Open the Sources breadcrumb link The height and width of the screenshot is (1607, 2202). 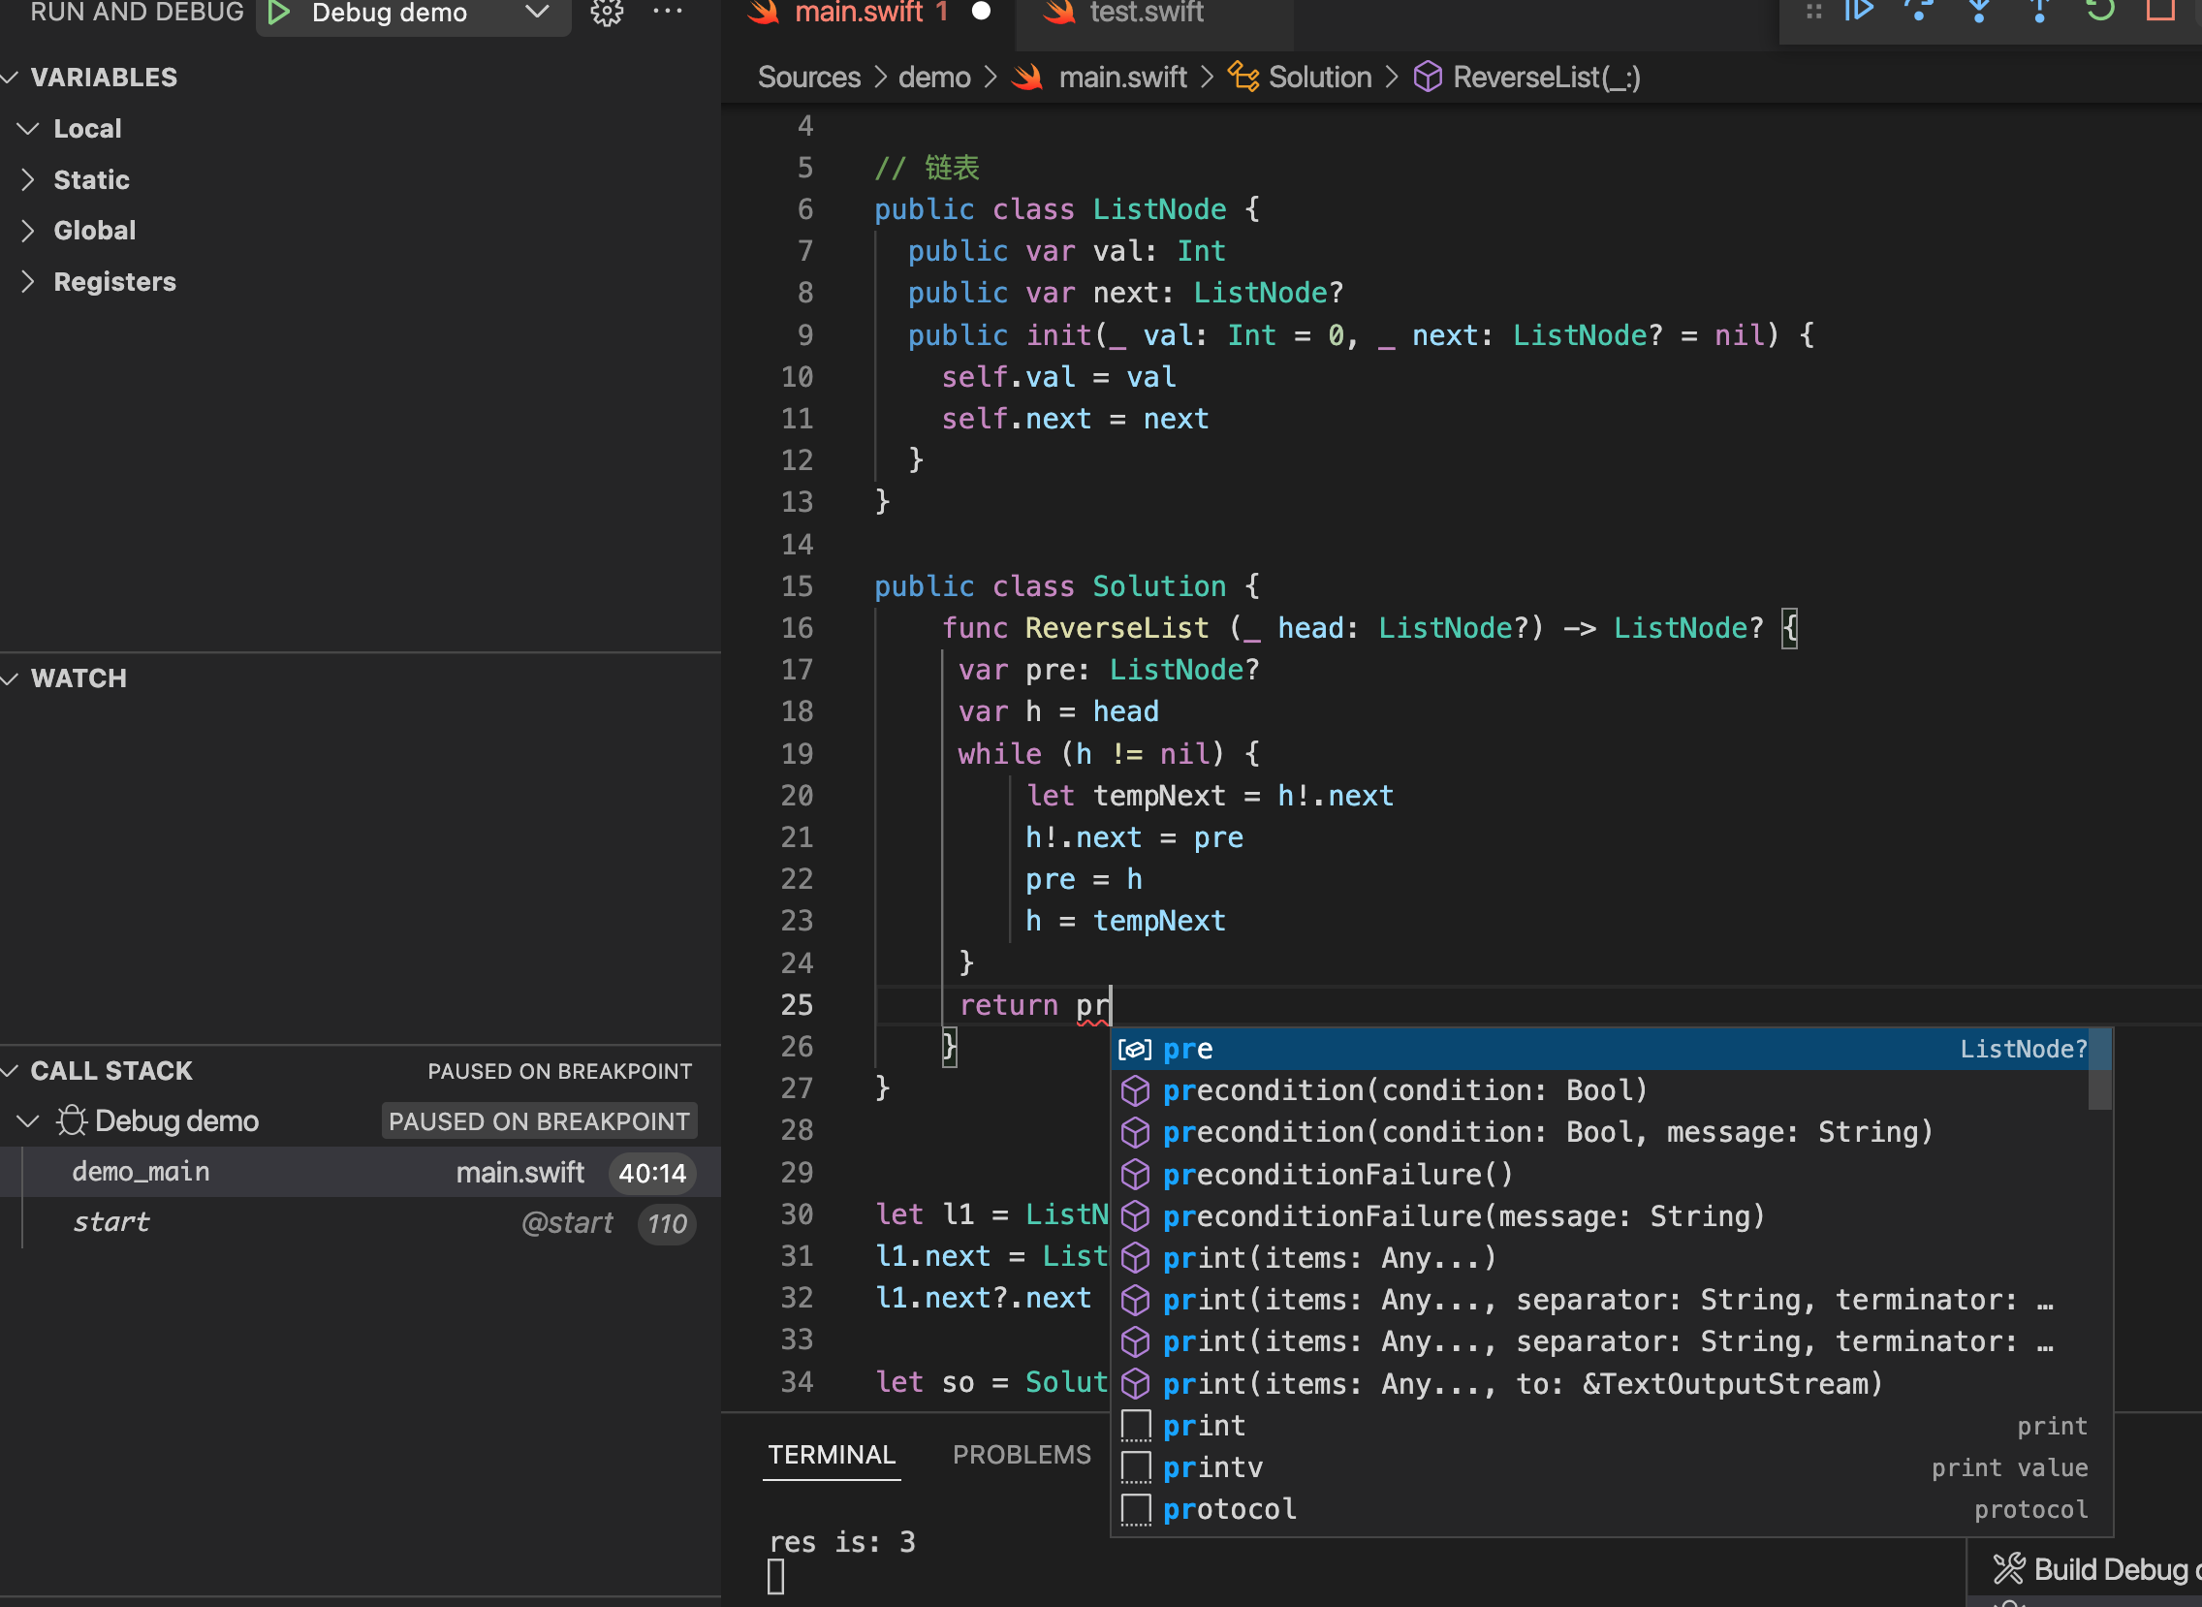pyautogui.click(x=808, y=77)
